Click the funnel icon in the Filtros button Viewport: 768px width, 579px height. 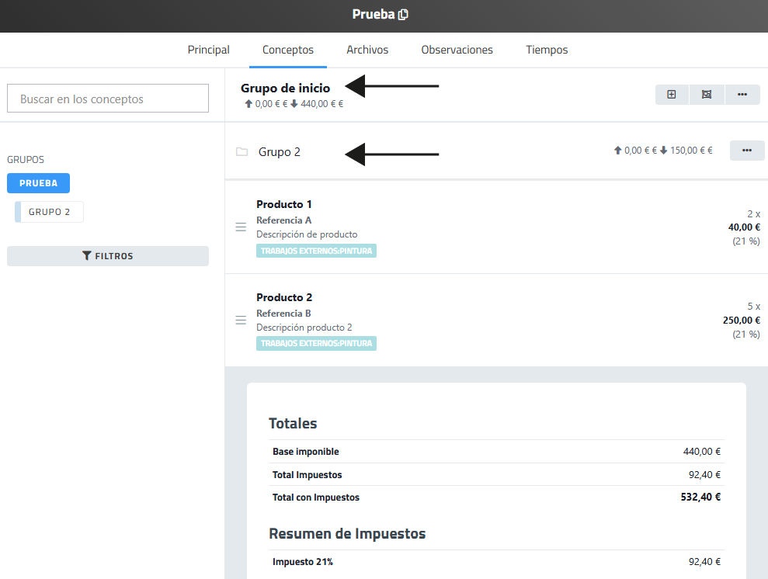[x=87, y=256]
